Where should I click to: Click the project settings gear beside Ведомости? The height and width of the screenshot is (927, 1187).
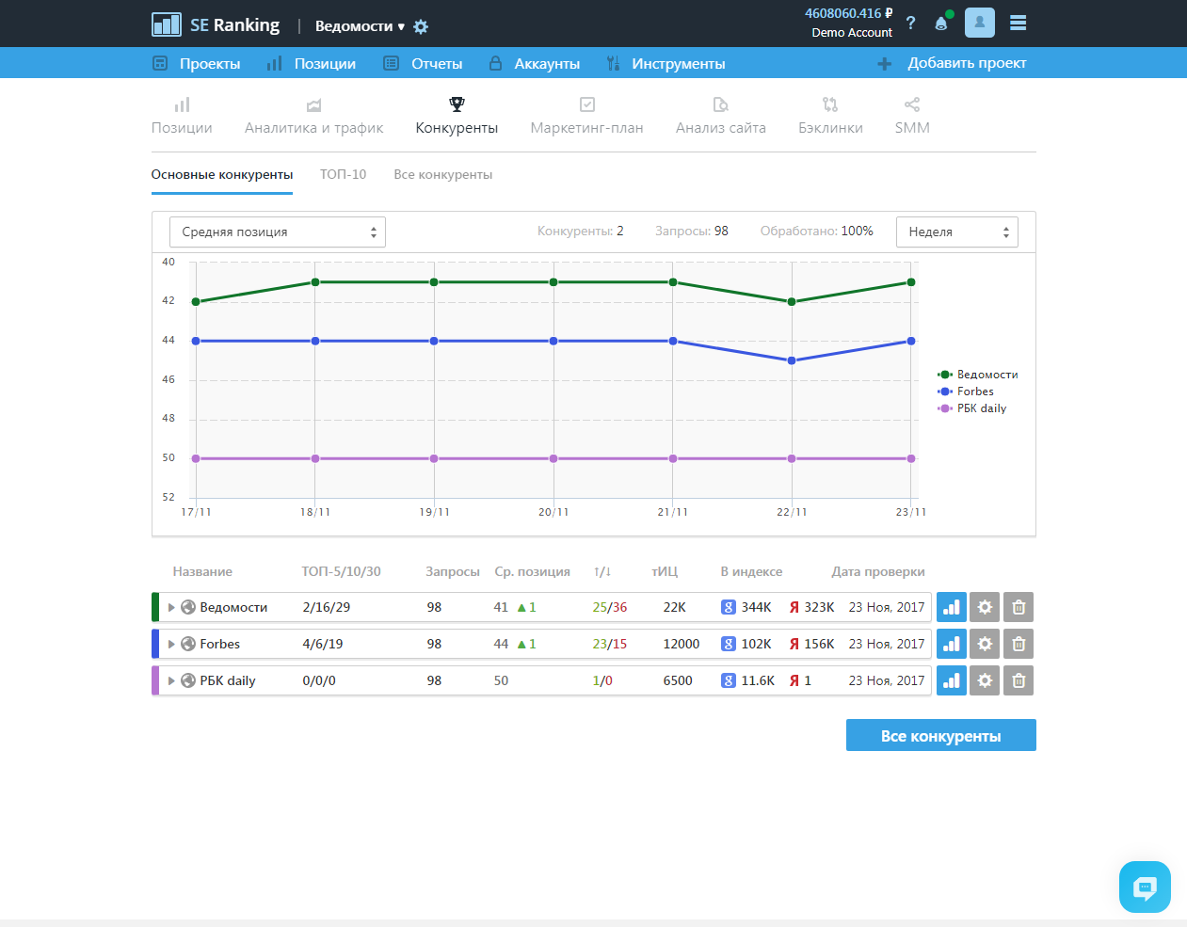[421, 26]
